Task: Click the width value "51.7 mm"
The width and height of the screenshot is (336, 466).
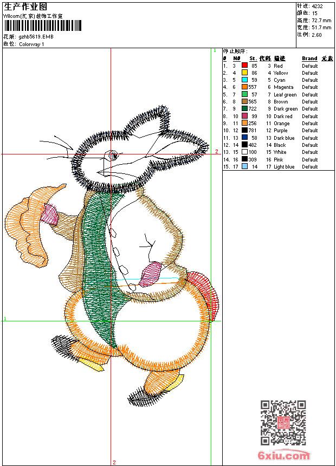Action: [x=321, y=27]
